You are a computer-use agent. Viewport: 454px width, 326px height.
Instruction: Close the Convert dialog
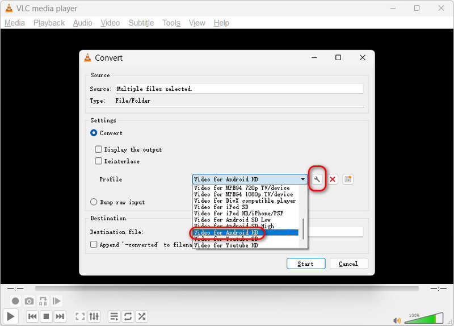tap(363, 58)
